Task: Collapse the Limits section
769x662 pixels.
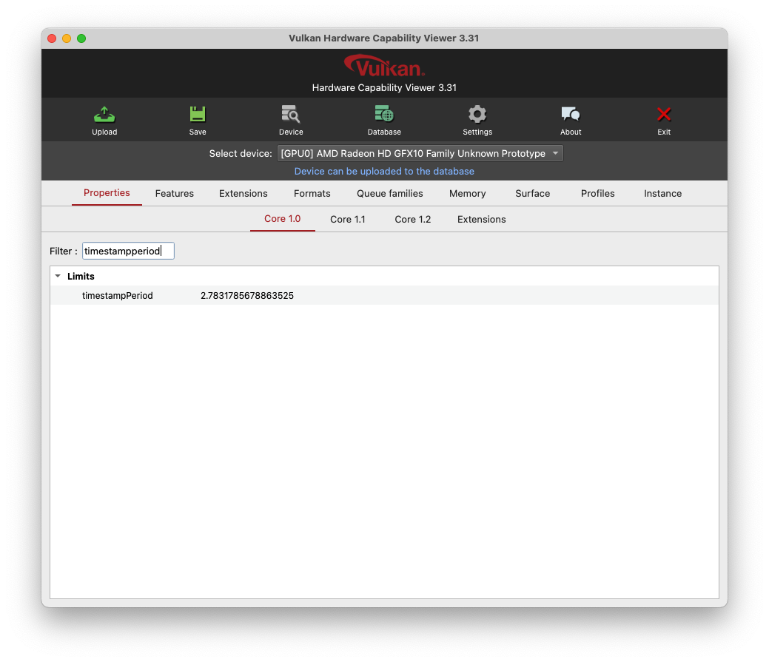Action: tap(58, 276)
